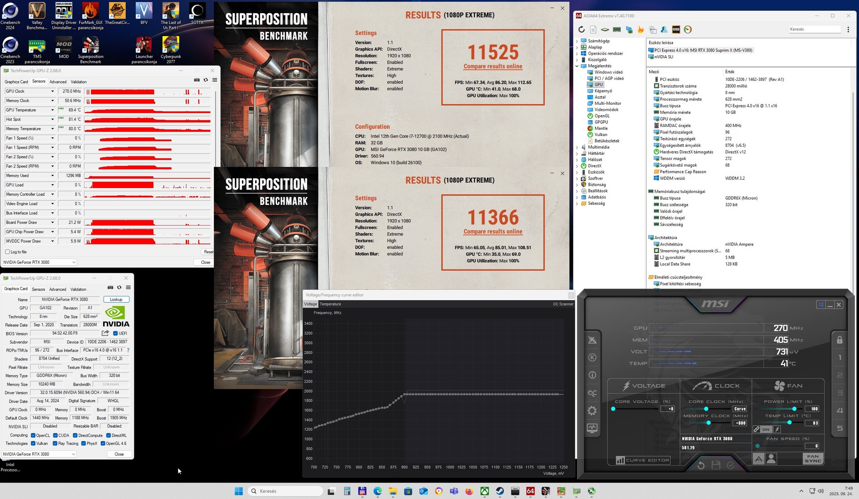Open GPU Temperature sensor dropdown
859x499 pixels.
pyautogui.click(x=52, y=110)
